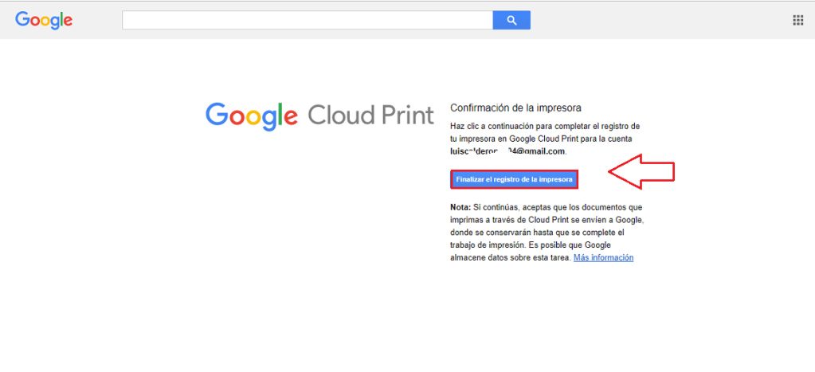The height and width of the screenshot is (372, 815).
Task: Click the gray Cloud Print logo text
Action: (x=370, y=115)
